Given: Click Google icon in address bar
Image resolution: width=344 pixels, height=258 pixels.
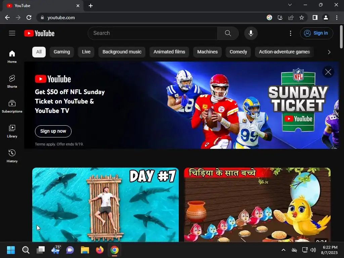Looking at the screenshot, I should (269, 17).
